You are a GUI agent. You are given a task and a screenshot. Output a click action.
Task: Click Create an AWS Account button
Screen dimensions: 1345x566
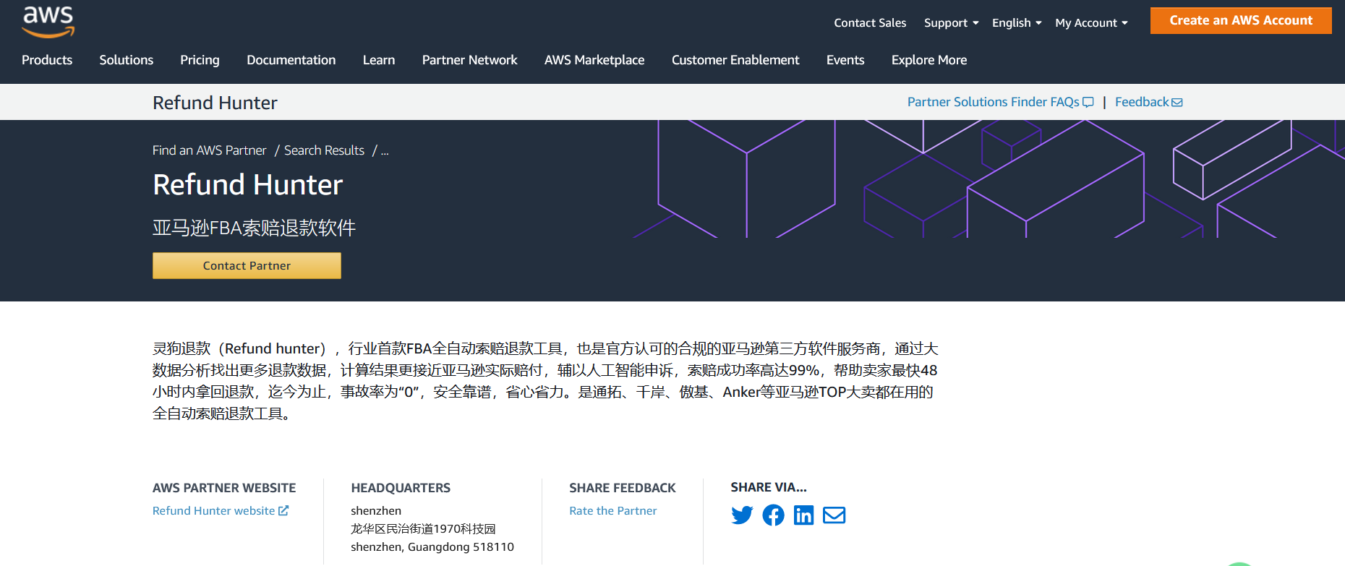click(x=1241, y=20)
